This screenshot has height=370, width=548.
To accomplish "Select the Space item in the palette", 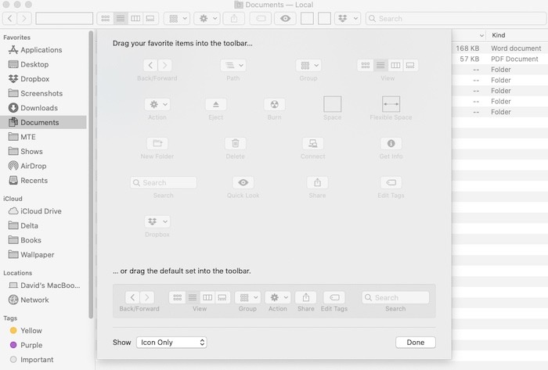I will tap(332, 104).
